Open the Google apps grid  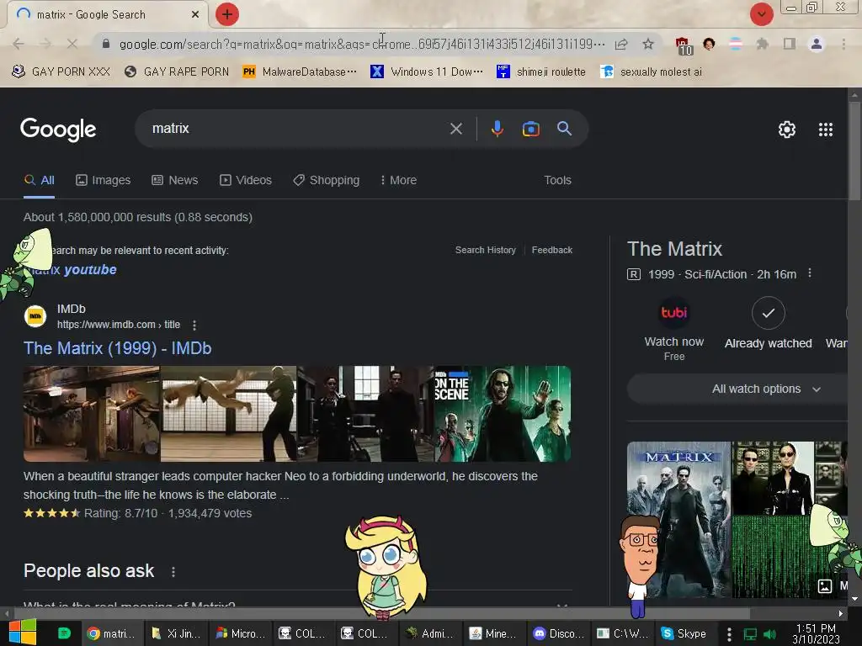pos(825,130)
